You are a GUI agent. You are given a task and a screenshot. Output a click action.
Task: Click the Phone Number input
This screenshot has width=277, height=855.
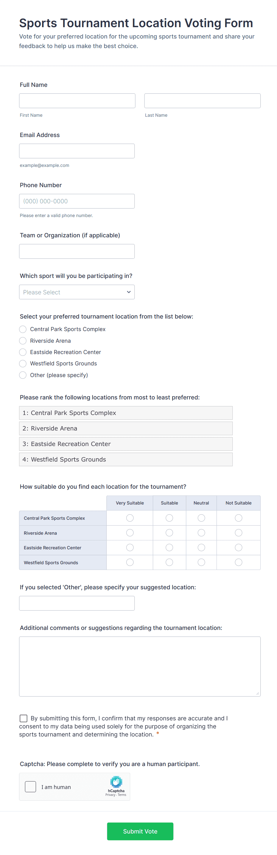coord(77,201)
